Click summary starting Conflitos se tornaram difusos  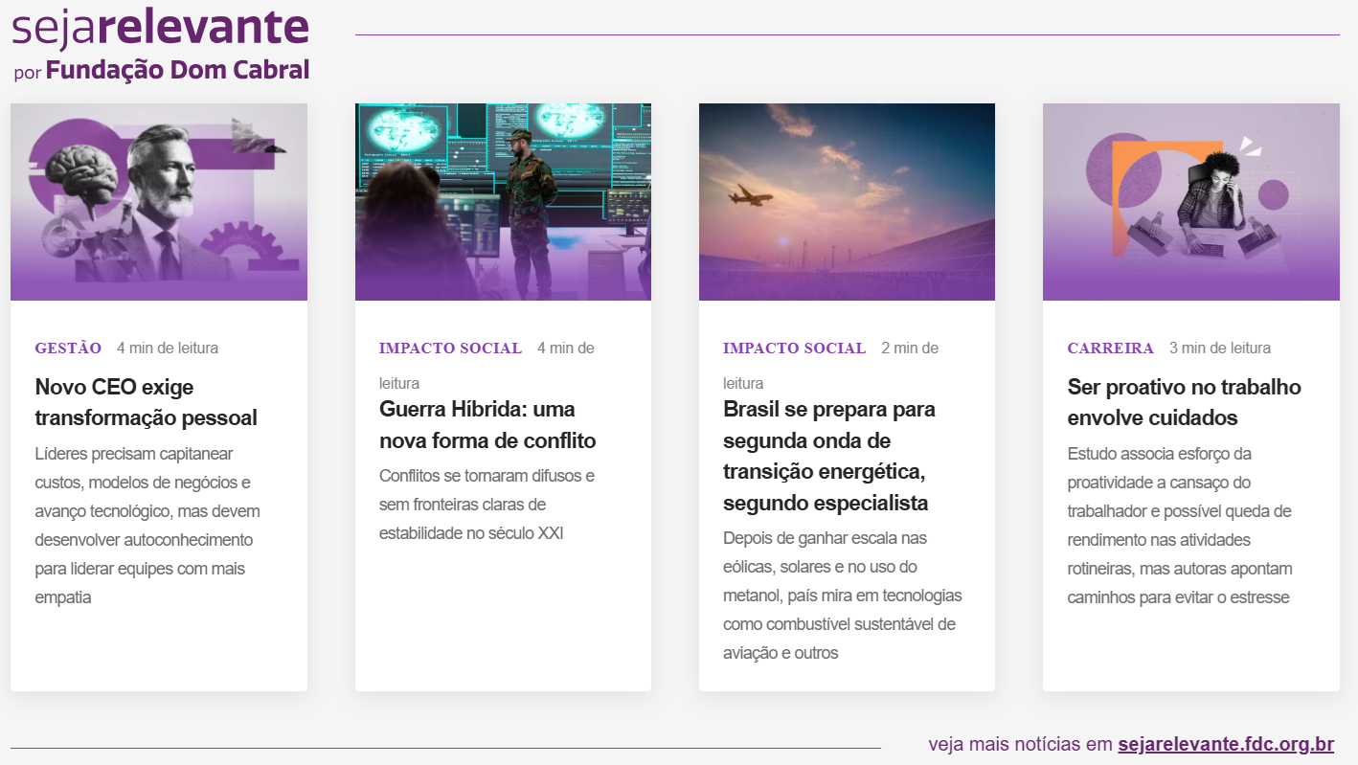(487, 505)
